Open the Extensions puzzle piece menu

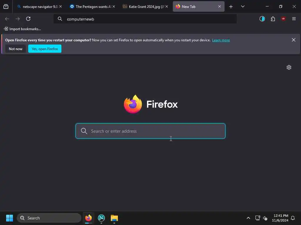click(273, 19)
